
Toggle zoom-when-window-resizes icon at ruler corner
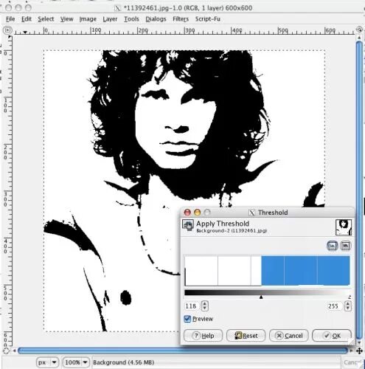click(360, 30)
